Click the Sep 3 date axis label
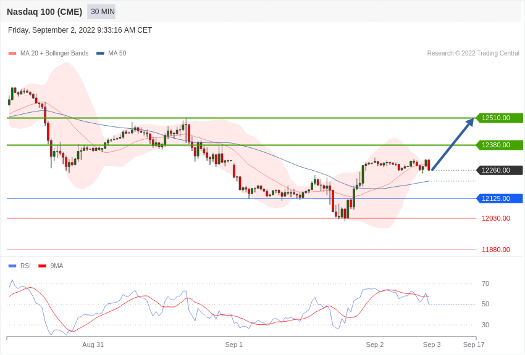The image size is (525, 355). coord(432,345)
